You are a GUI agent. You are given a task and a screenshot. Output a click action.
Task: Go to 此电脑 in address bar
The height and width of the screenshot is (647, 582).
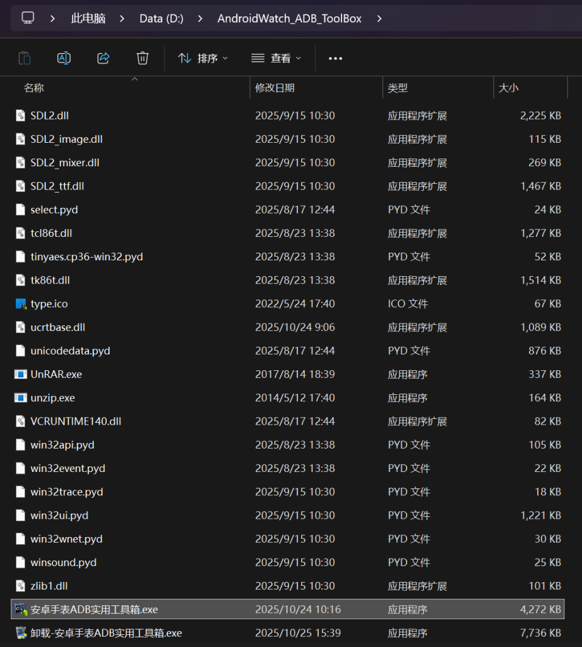click(x=88, y=18)
